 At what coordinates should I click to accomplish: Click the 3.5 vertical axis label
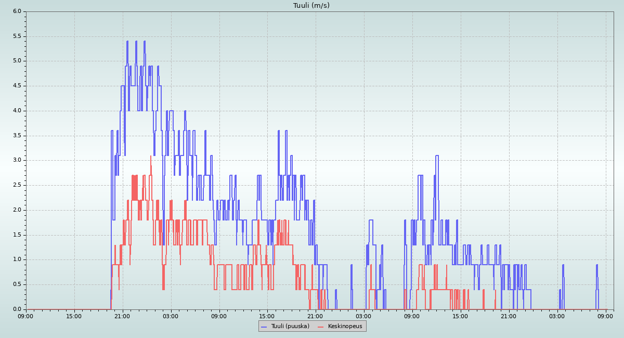click(x=17, y=136)
